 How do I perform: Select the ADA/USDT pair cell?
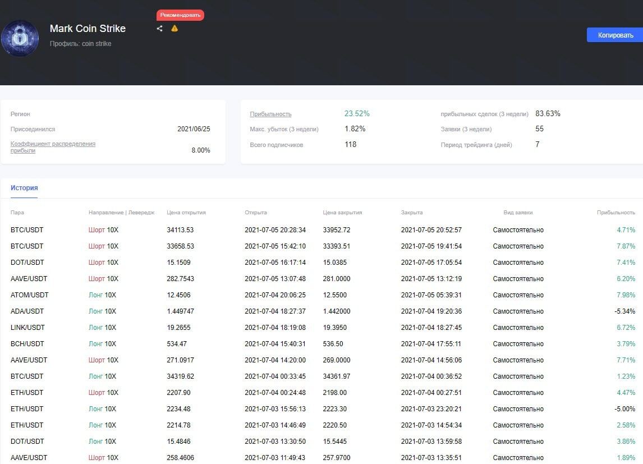(27, 311)
